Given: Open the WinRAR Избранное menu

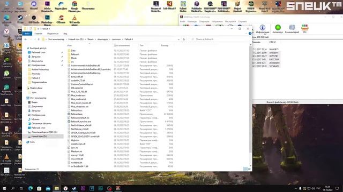Looking at the screenshot, I should (217, 21).
